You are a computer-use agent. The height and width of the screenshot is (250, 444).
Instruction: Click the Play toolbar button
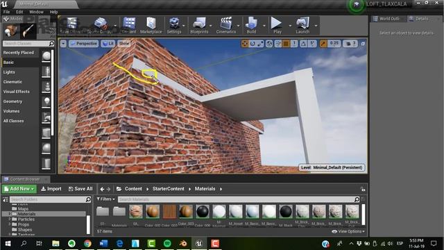pos(277,25)
